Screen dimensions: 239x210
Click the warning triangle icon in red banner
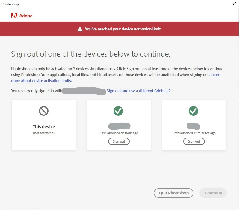(80, 29)
